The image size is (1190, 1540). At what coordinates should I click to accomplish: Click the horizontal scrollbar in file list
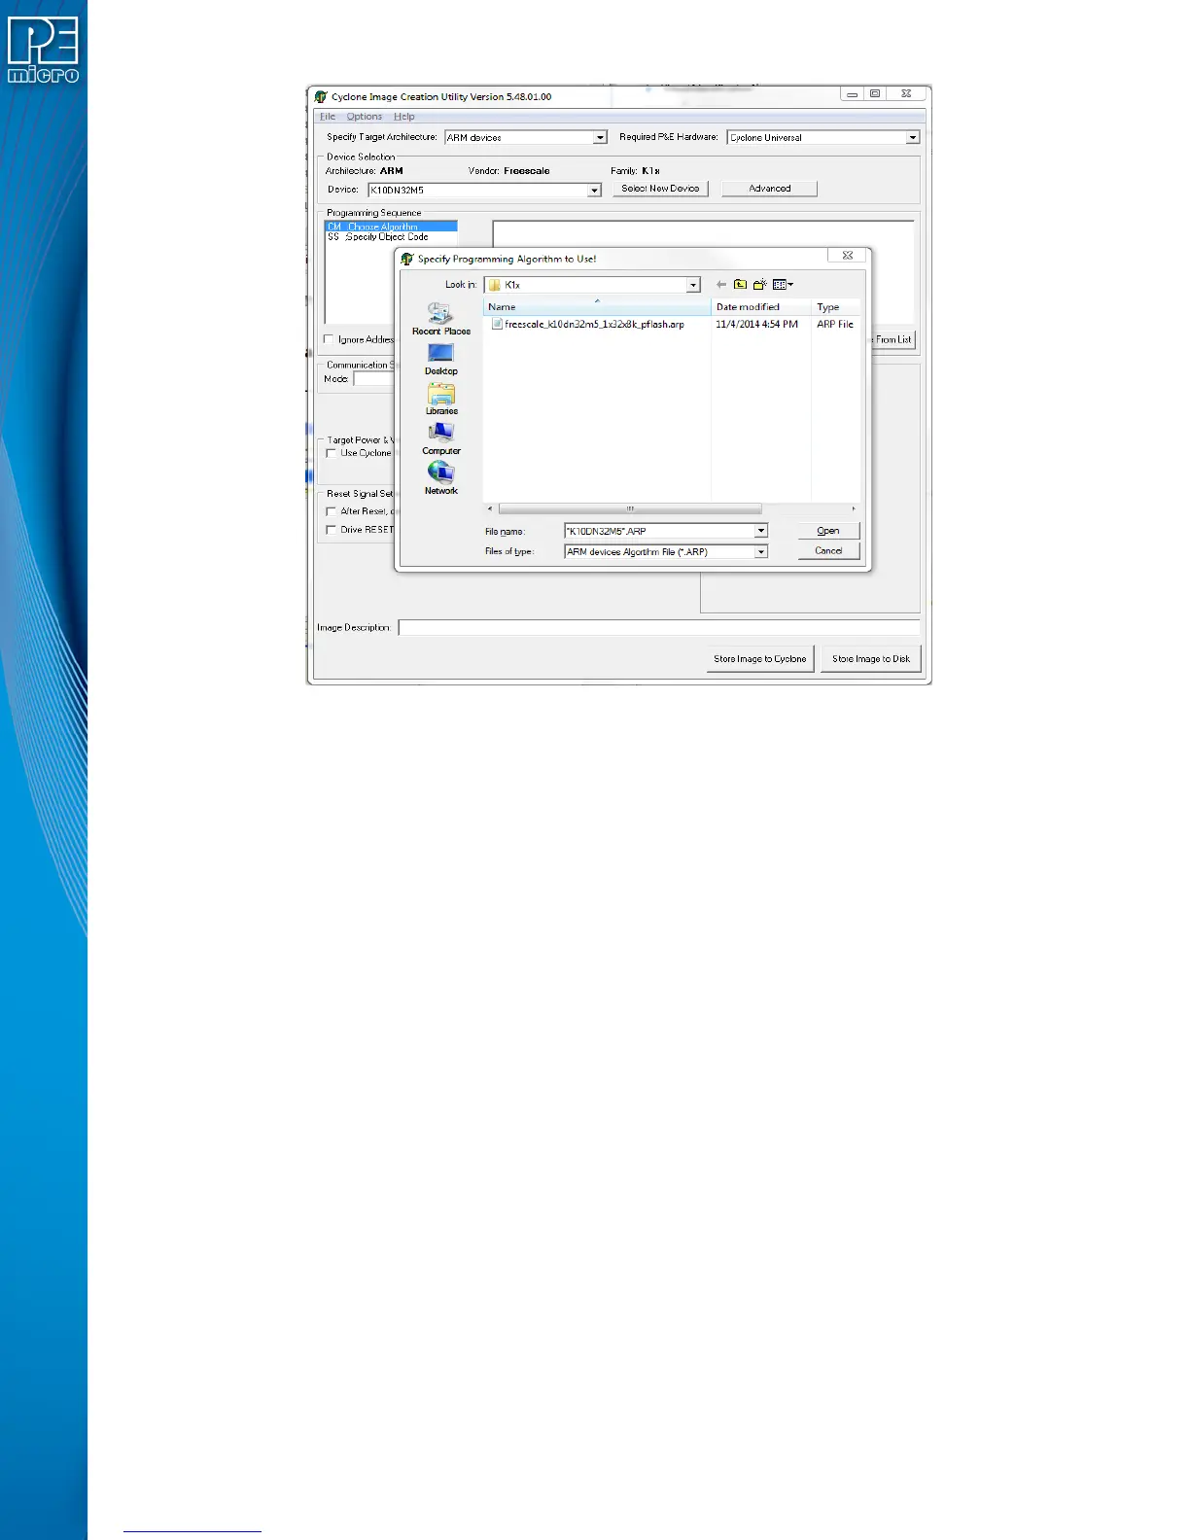pyautogui.click(x=630, y=508)
